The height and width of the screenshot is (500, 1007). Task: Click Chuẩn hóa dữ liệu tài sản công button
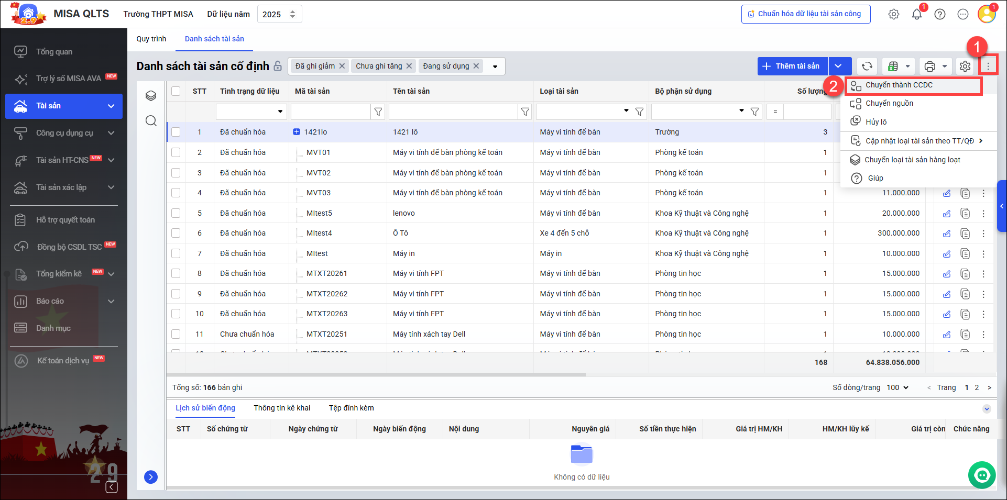coord(805,14)
